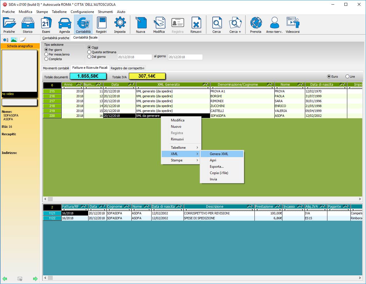Viewport: 366px width, 284px height.
Task: Click Invia in the XML submenu
Action: tap(213, 179)
